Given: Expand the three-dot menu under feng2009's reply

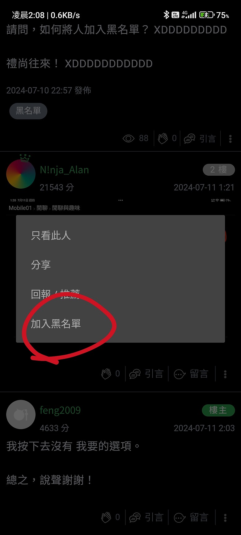Looking at the screenshot, I should click(x=225, y=517).
